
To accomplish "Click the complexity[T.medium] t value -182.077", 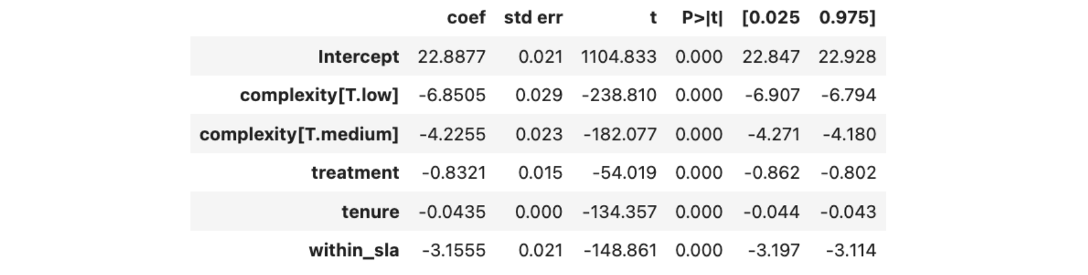I will click(620, 134).
